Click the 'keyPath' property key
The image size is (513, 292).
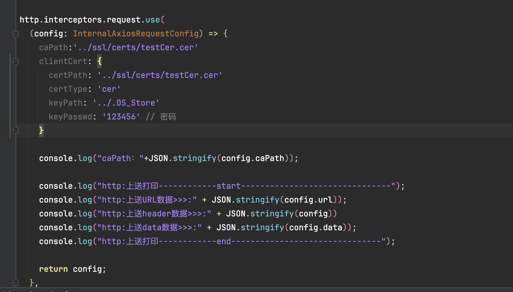coord(66,103)
